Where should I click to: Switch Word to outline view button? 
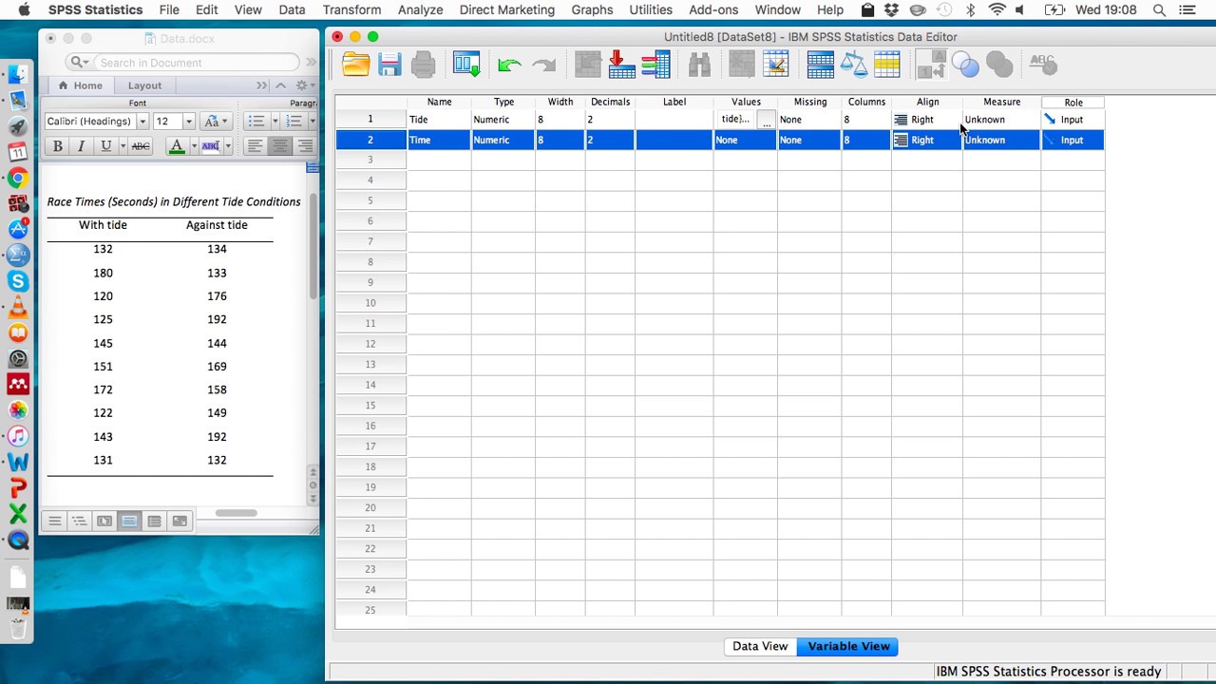[80, 521]
